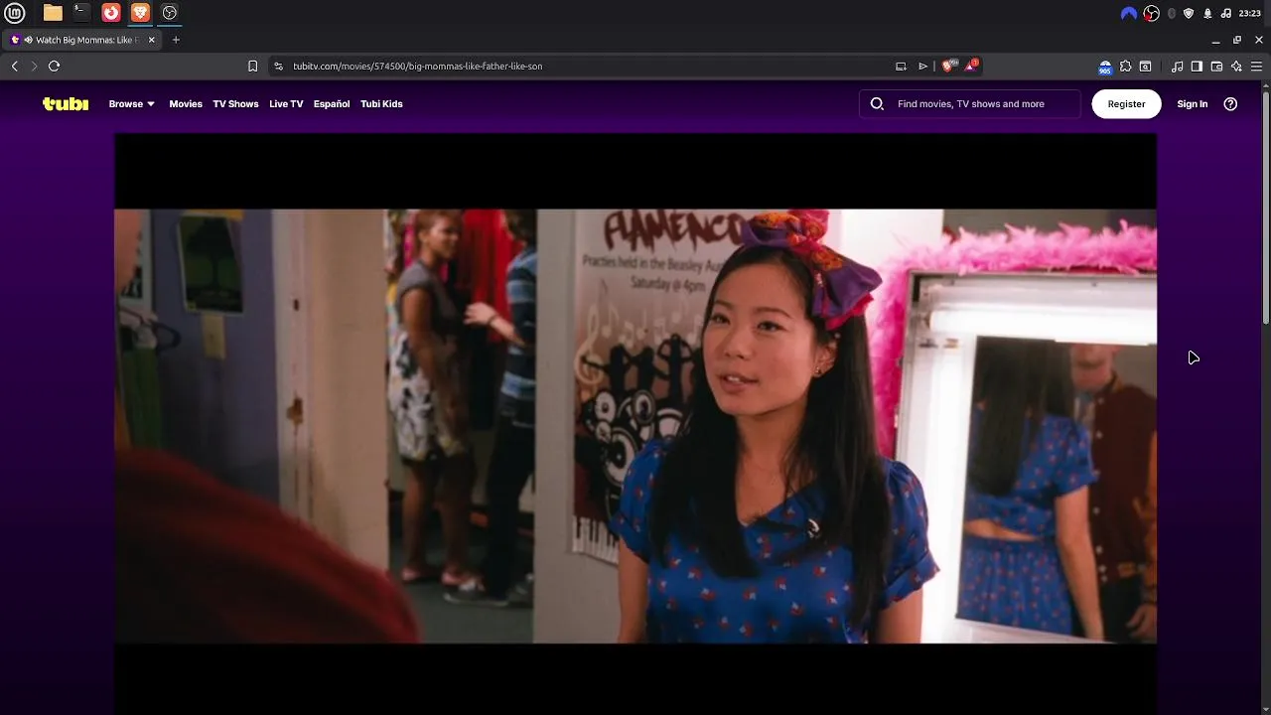The height and width of the screenshot is (715, 1271).
Task: Open the blue VPN tray icon
Action: 1129,13
